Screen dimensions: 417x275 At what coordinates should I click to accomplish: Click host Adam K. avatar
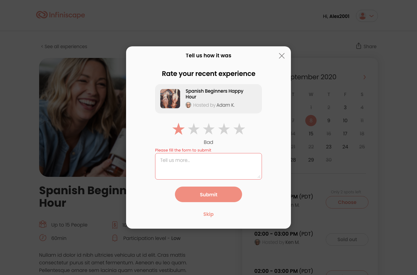188,105
